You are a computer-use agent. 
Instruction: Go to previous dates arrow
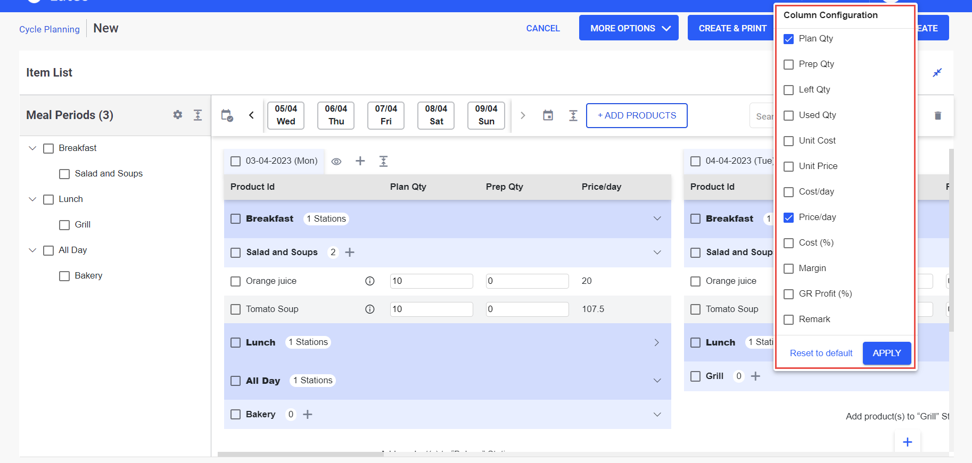coord(251,115)
